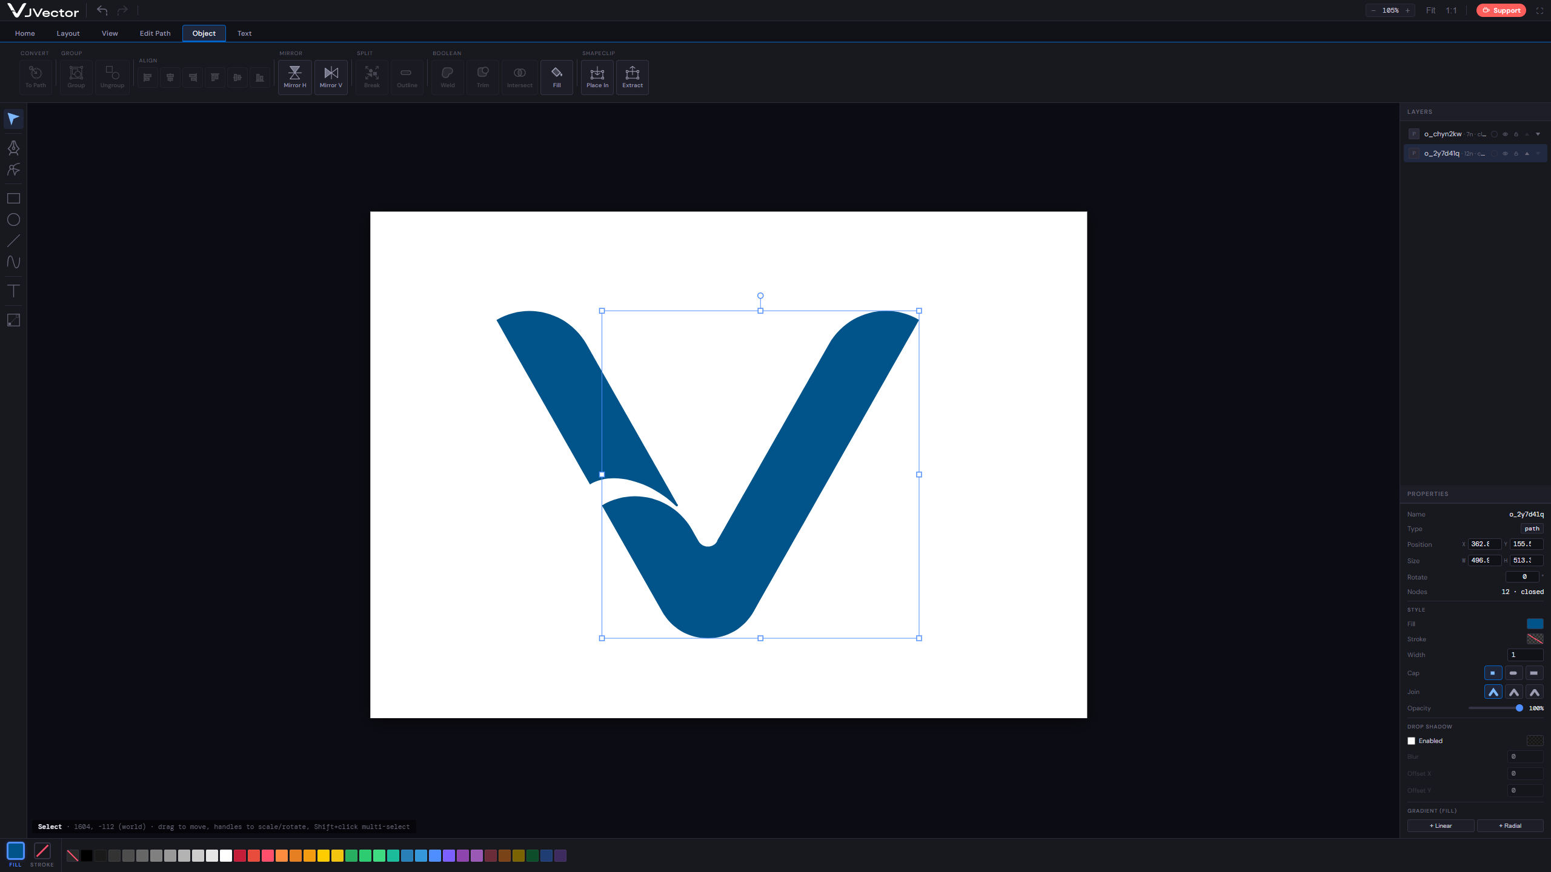Viewport: 1551px width, 872px height.
Task: Click the Outline split button
Action: pos(407,77)
